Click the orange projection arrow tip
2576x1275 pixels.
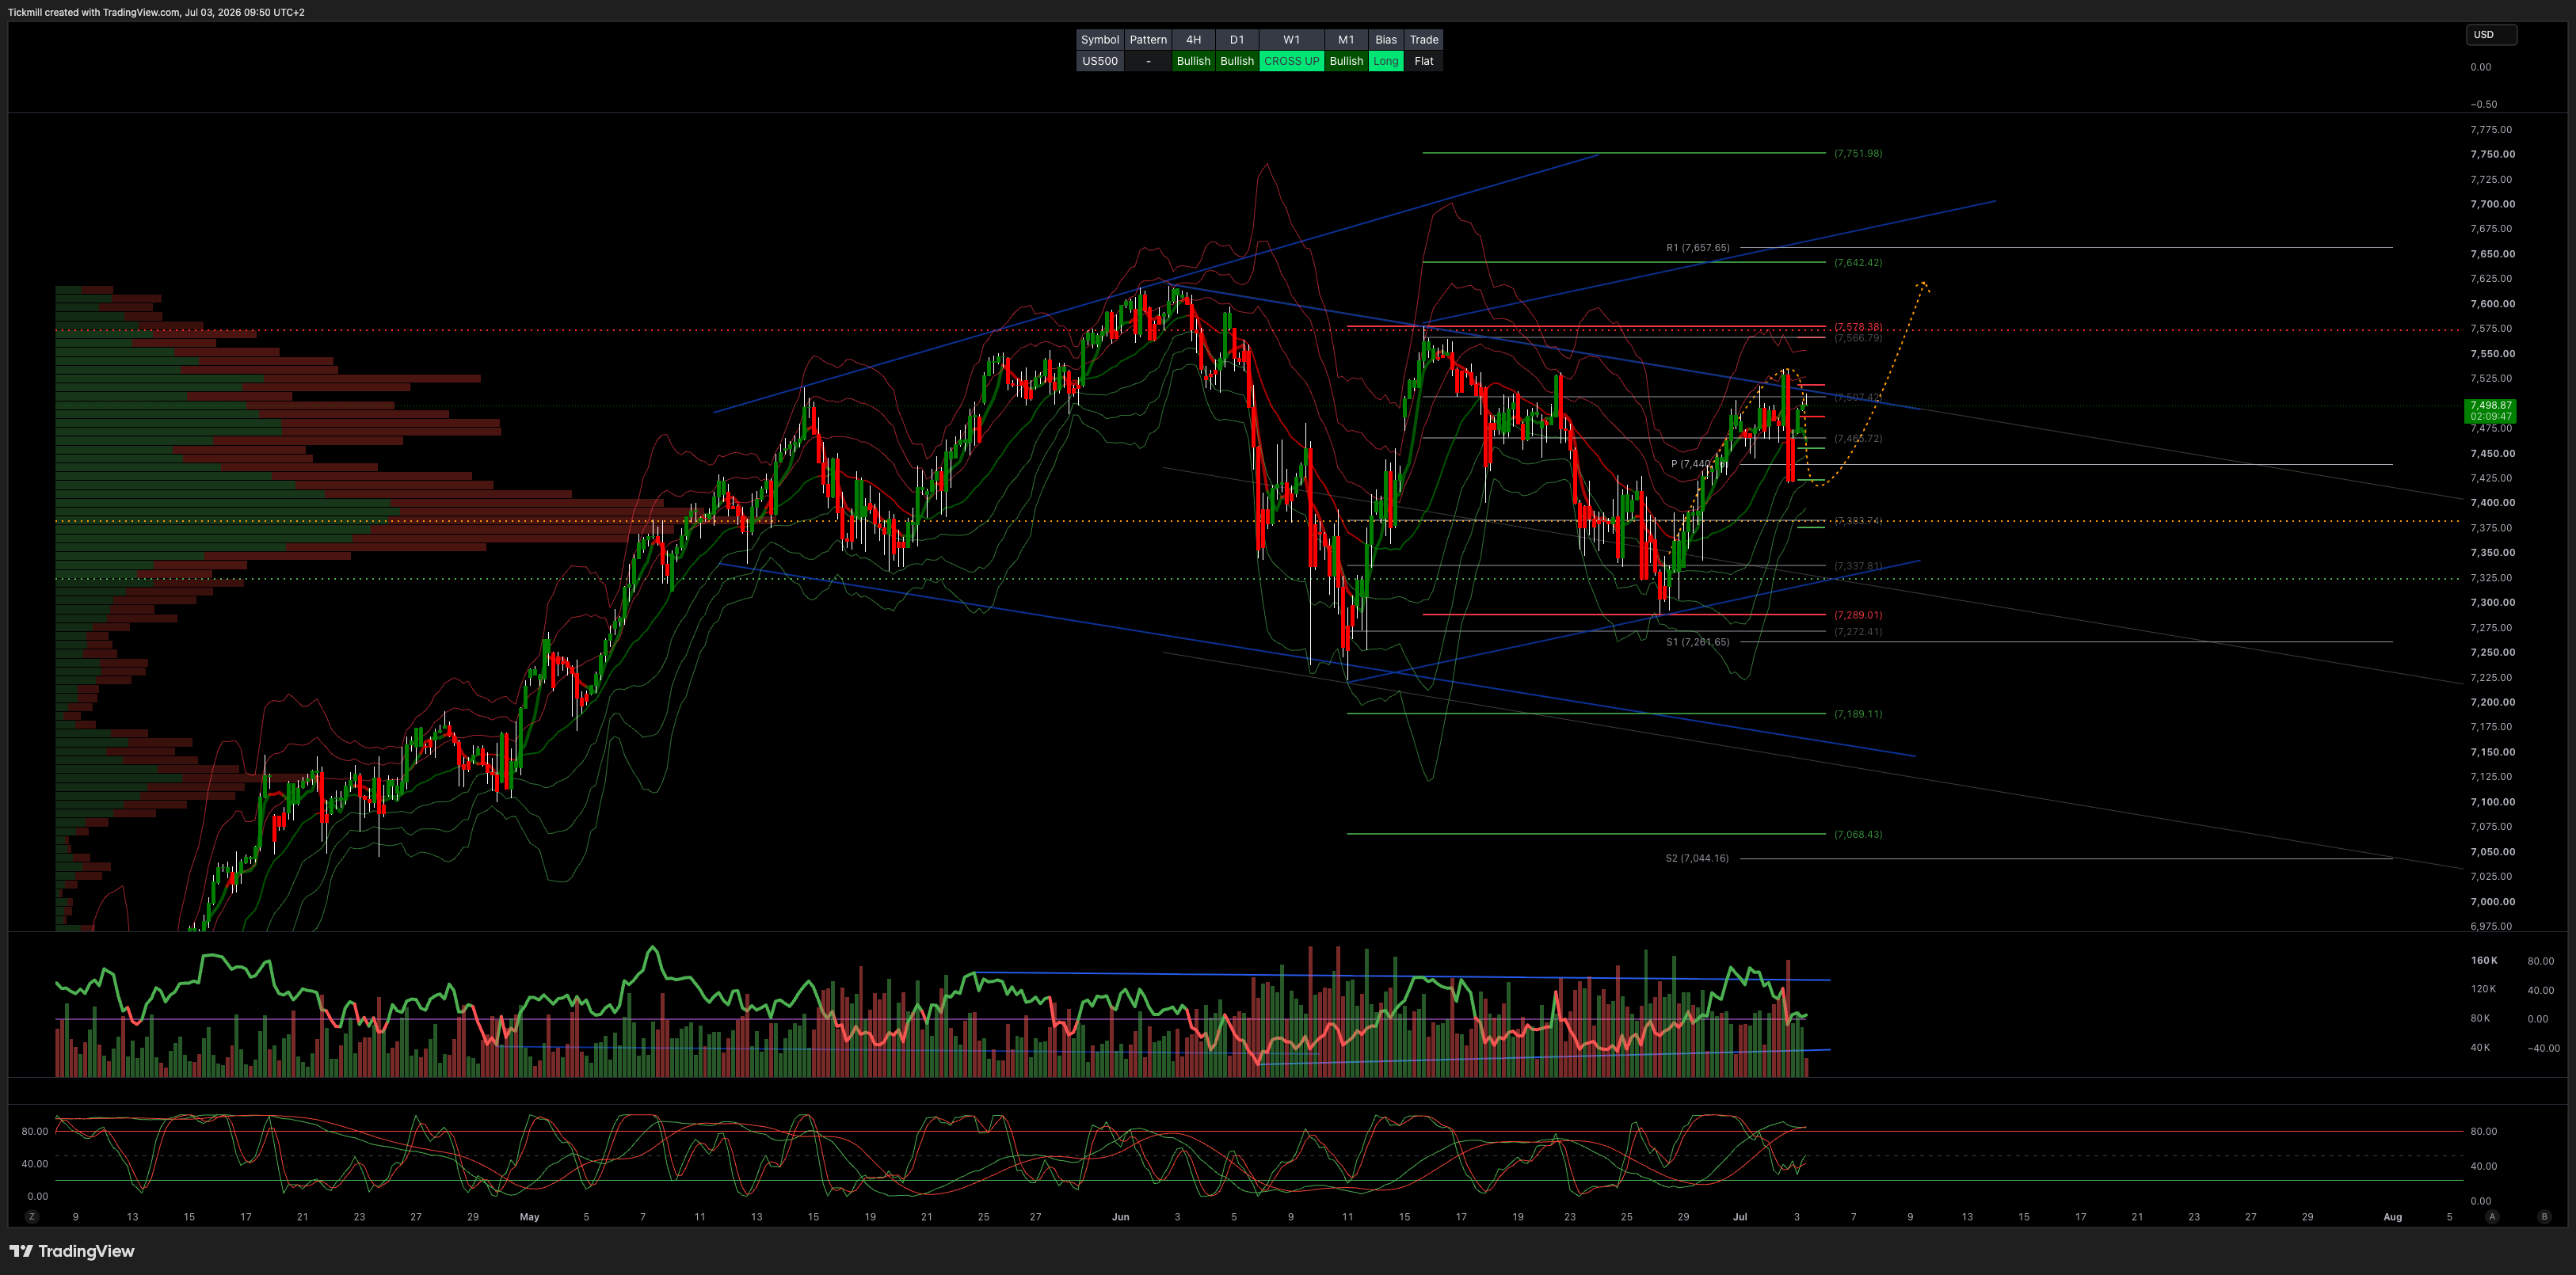click(x=1923, y=287)
